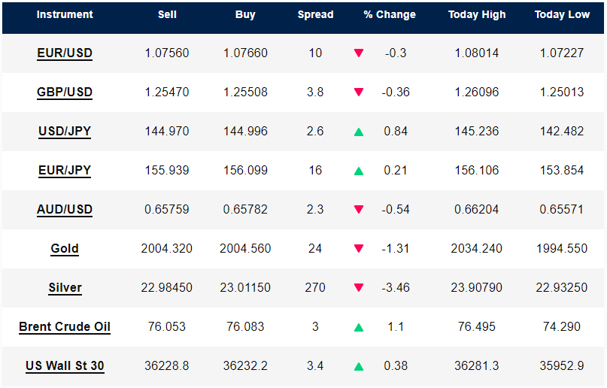The width and height of the screenshot is (607, 388).
Task: Click the EUR/JPY buy price 156.099
Action: tap(245, 171)
